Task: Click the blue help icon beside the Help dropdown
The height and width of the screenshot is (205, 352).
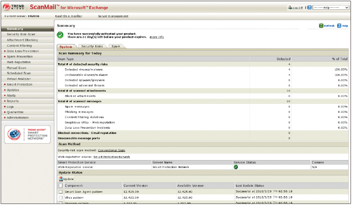Action: pyautogui.click(x=309, y=8)
